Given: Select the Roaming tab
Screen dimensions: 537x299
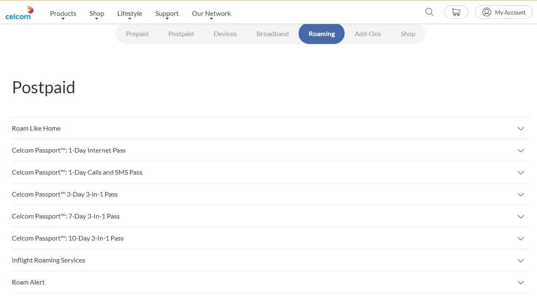Looking at the screenshot, I should coord(321,34).
